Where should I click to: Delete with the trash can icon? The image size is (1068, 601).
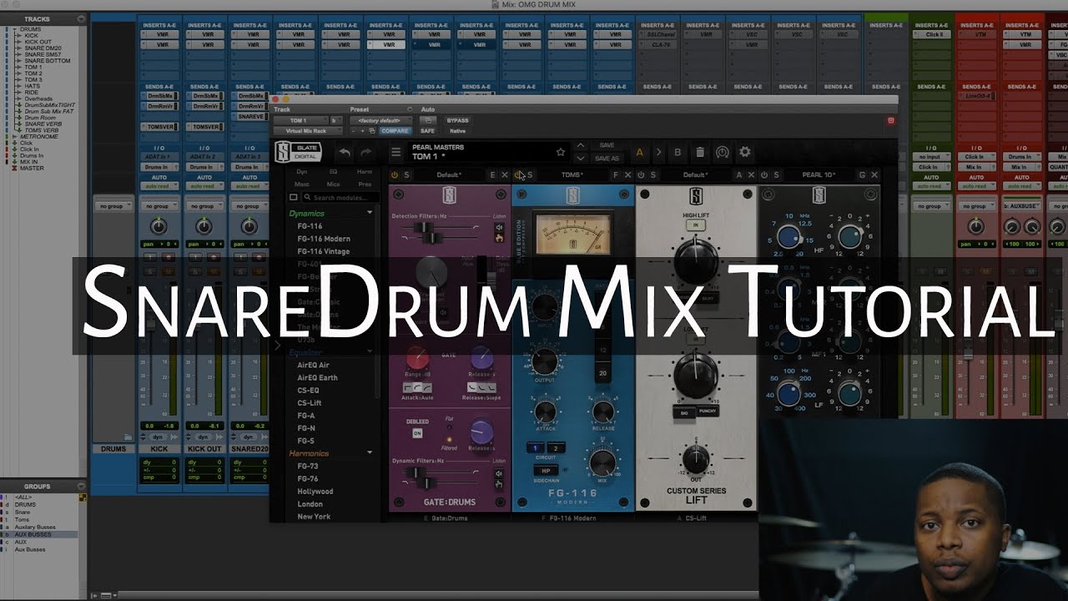tap(700, 152)
